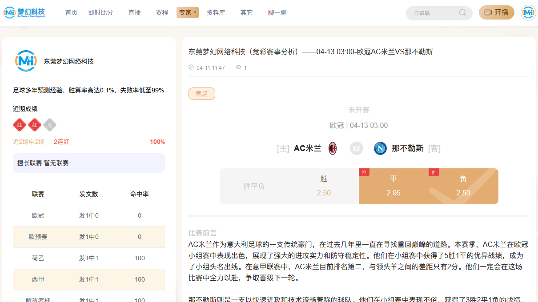Click the eye view-count icon

[238, 68]
